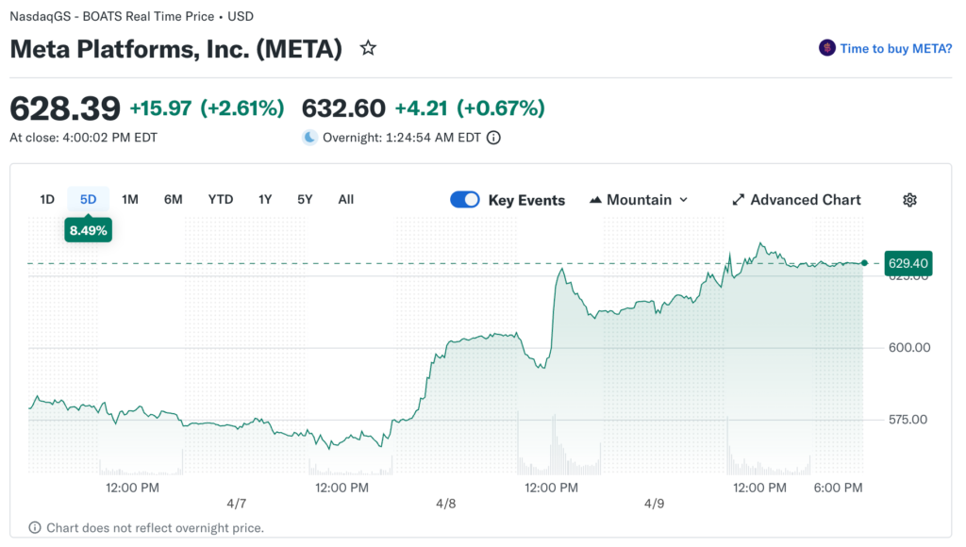Select the 6M range tab

coord(173,199)
